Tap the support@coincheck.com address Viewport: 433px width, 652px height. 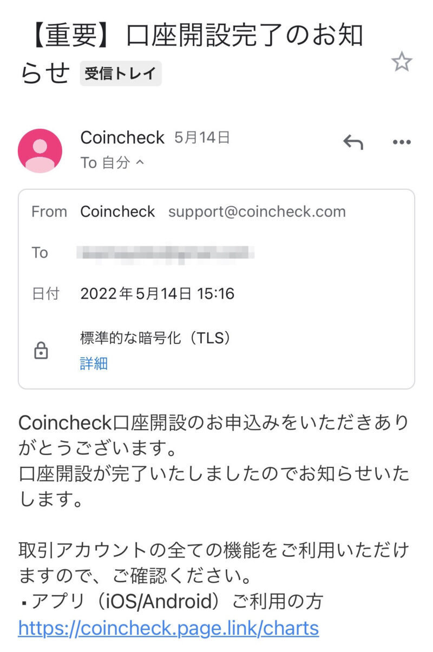(257, 212)
